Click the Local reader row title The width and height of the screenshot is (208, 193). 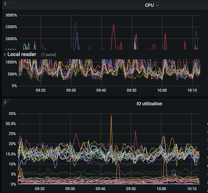(22, 54)
